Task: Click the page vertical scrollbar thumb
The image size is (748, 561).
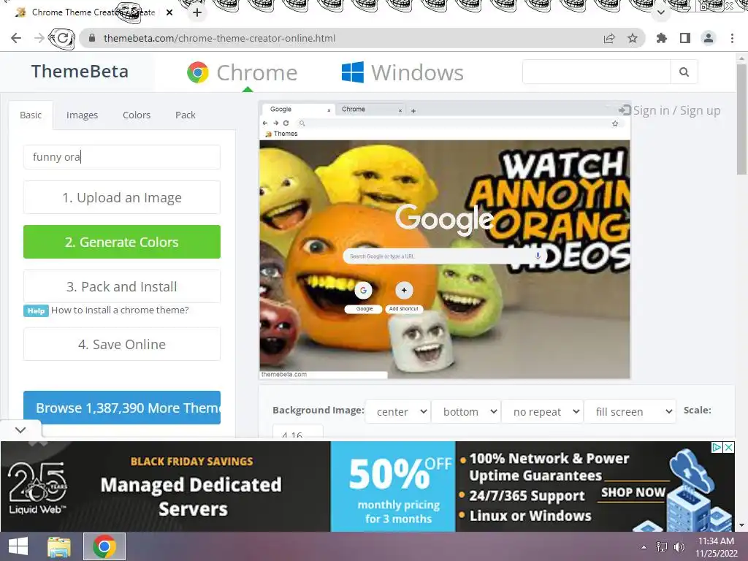Action: (x=741, y=119)
